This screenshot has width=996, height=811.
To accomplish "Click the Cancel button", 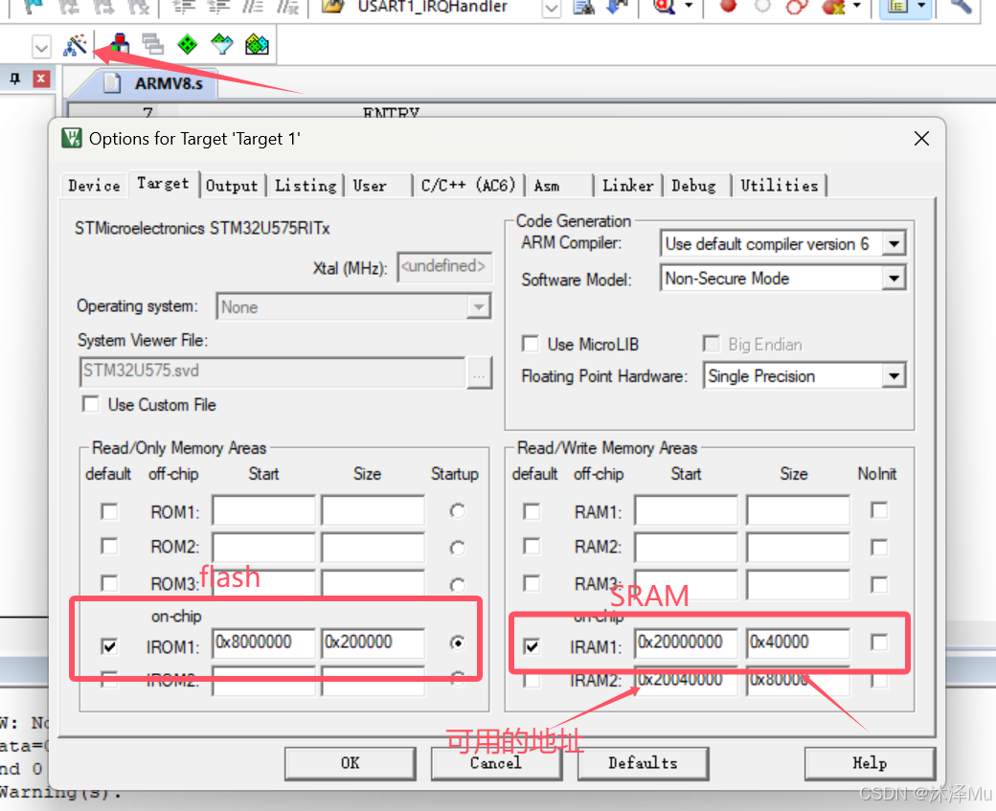I will tap(496, 763).
